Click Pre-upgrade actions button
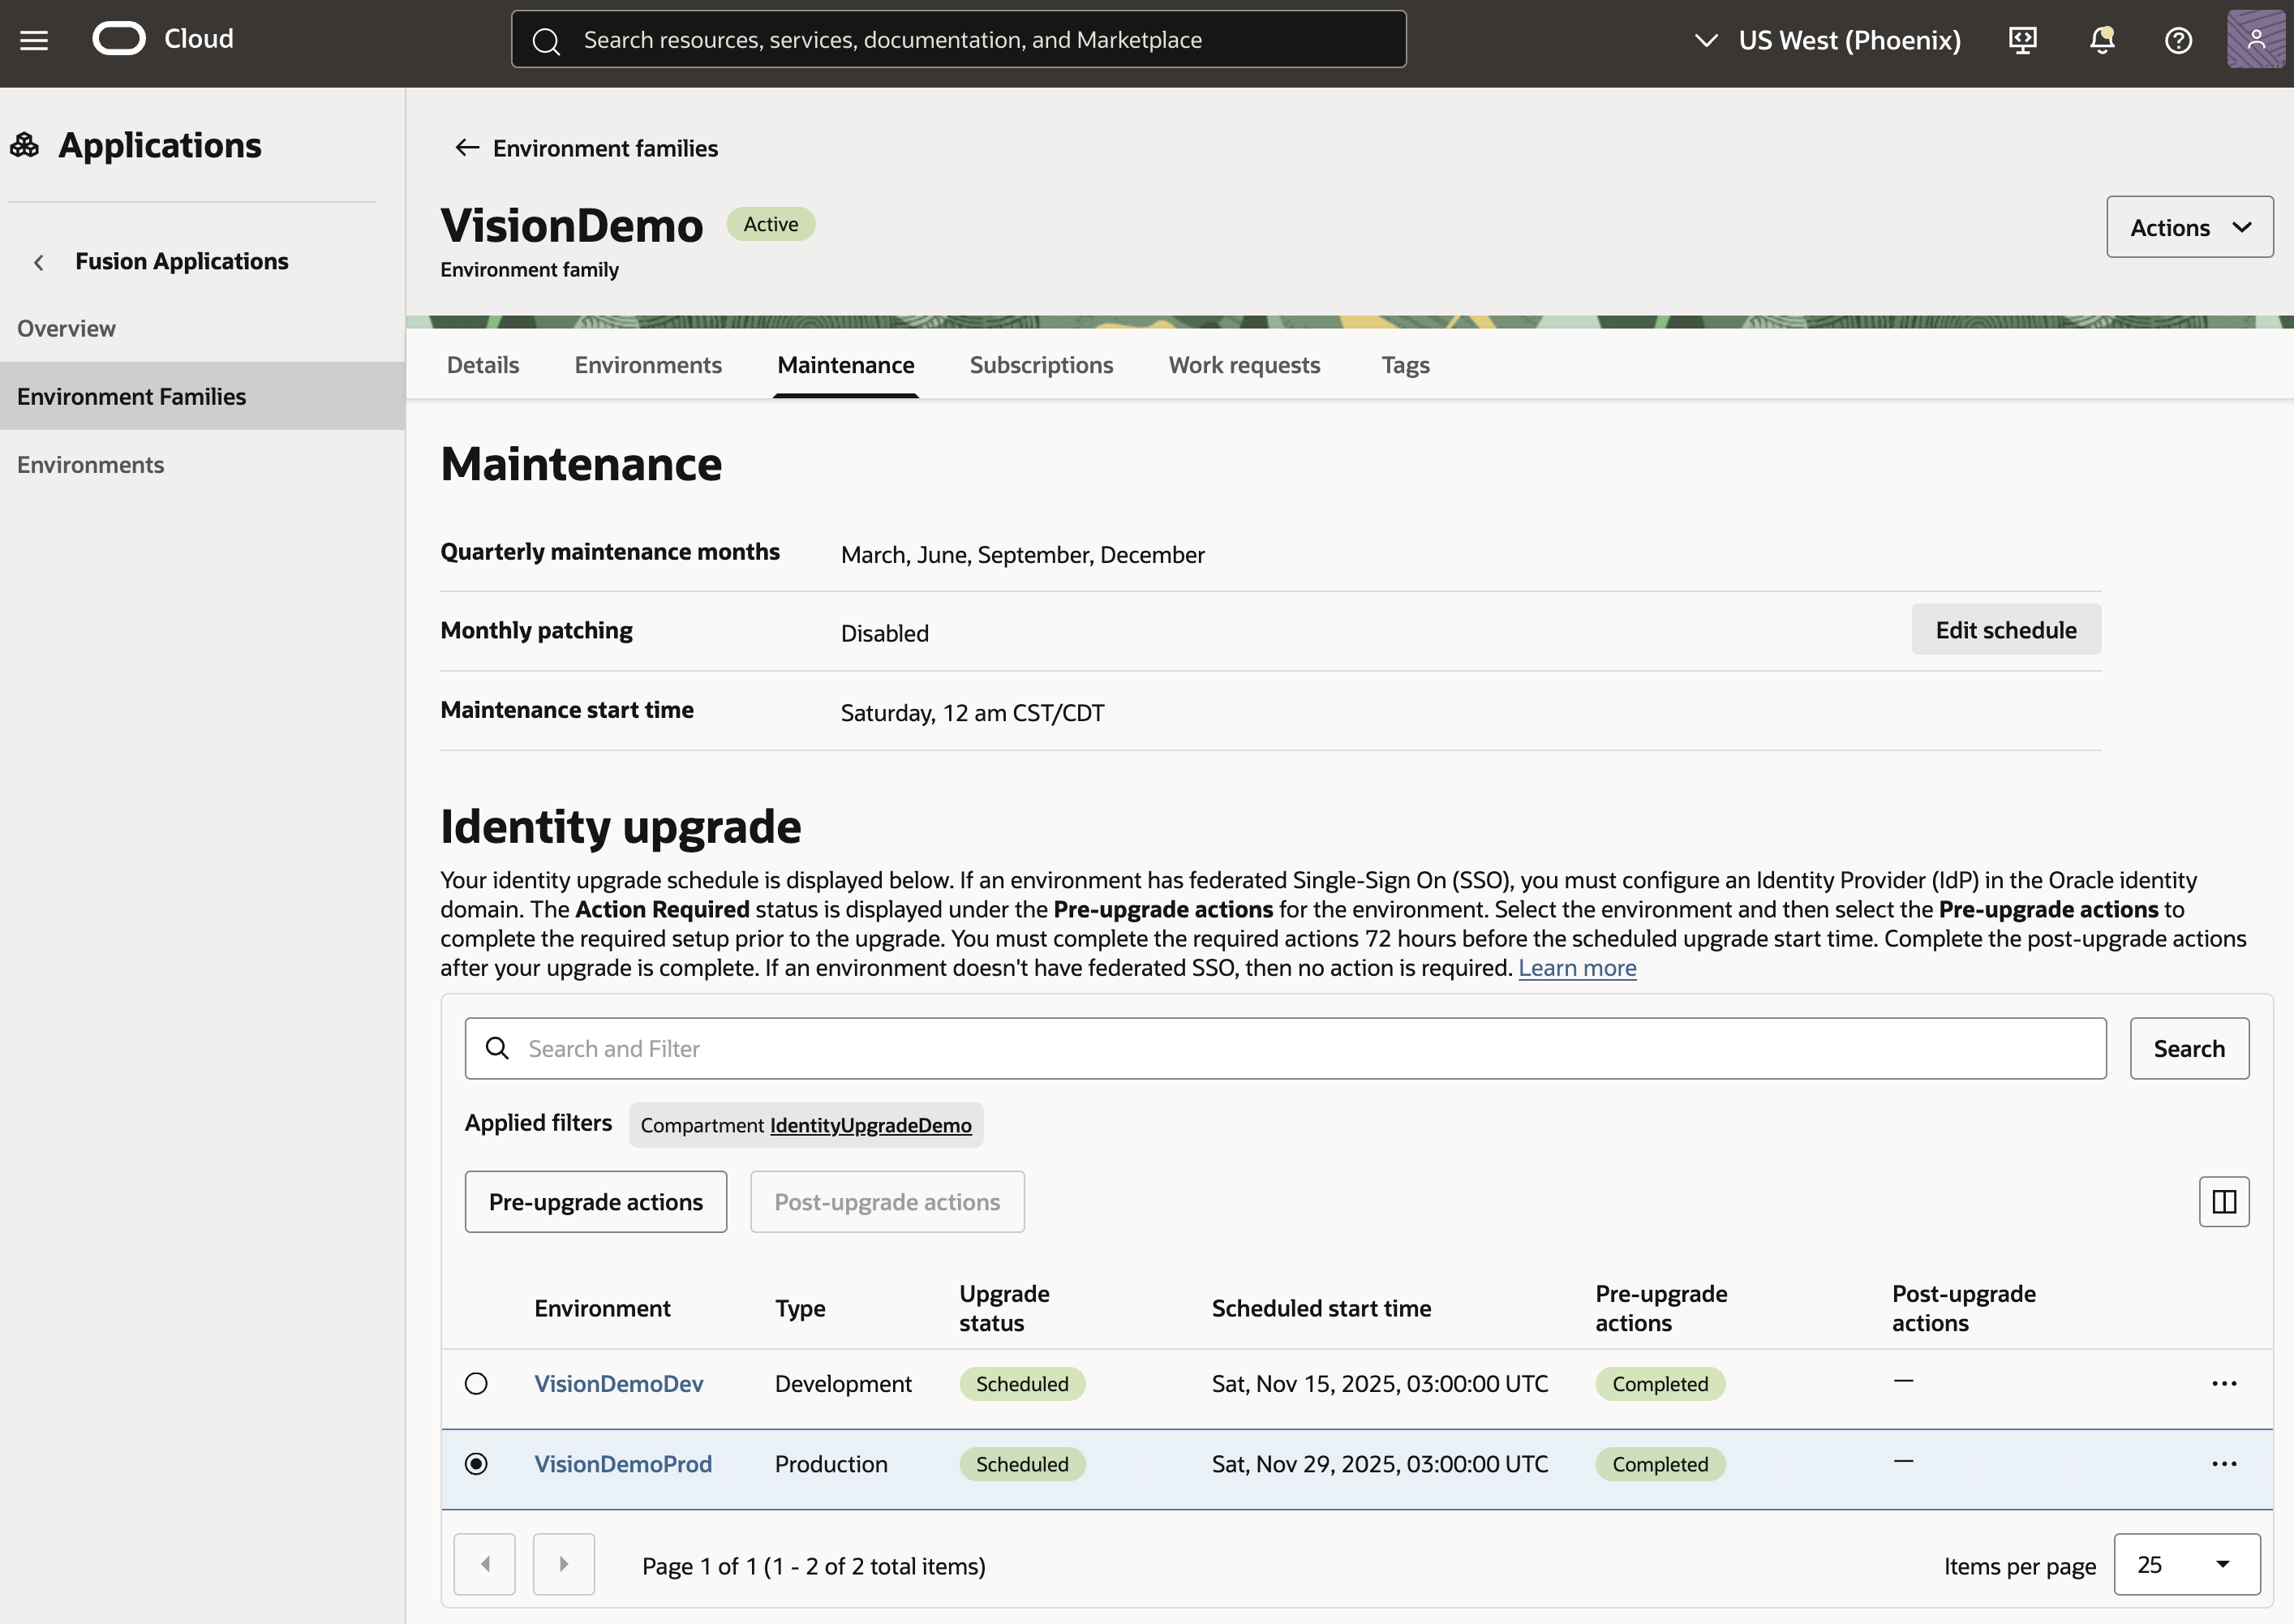Screen dimensions: 2294x1624 point(596,1201)
